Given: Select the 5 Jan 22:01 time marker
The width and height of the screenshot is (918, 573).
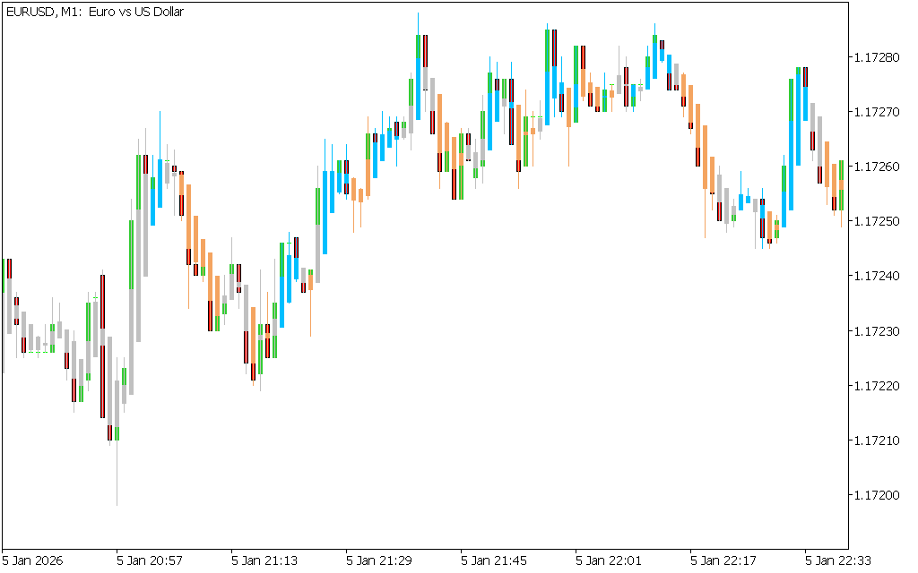Looking at the screenshot, I should [609, 560].
